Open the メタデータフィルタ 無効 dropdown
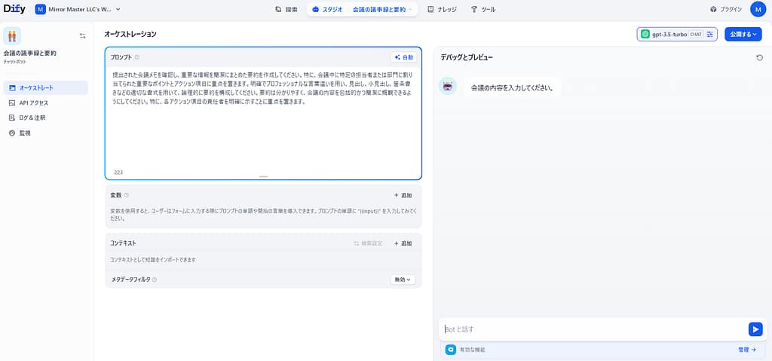Viewport: 772px width, 361px height. (x=403, y=280)
